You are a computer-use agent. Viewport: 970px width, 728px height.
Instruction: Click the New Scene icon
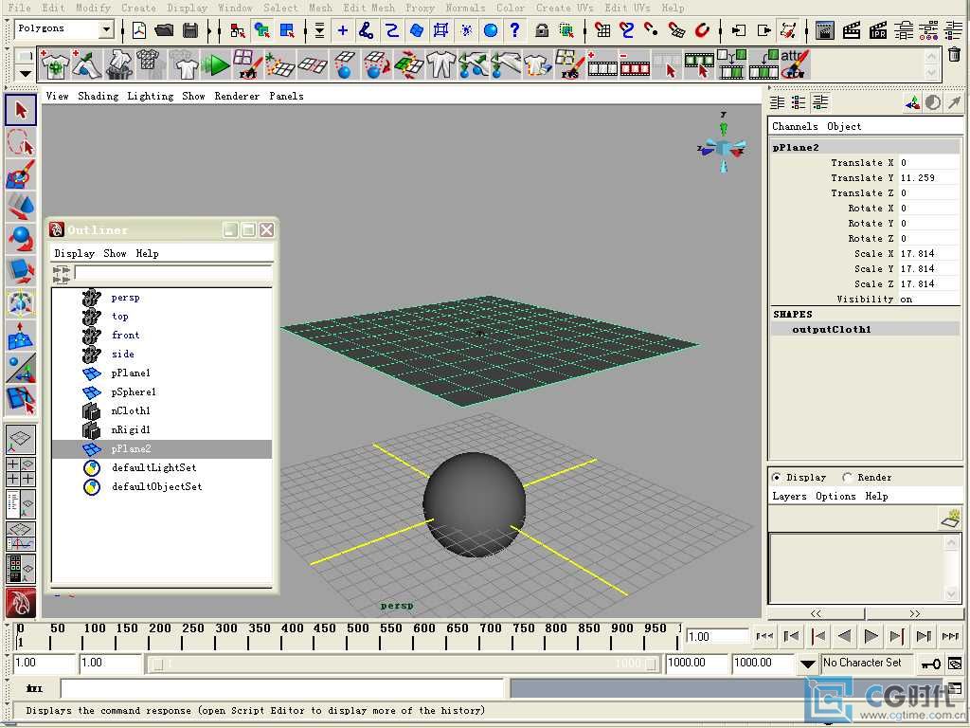coord(139,29)
